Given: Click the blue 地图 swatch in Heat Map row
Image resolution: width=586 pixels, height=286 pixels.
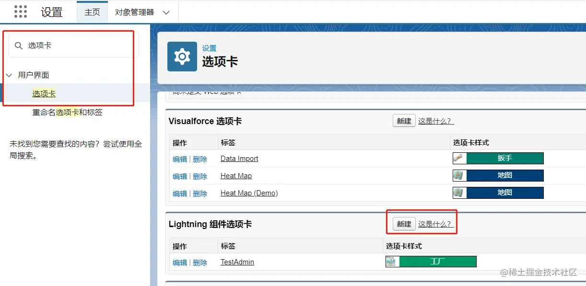Looking at the screenshot, I should (x=504, y=175).
